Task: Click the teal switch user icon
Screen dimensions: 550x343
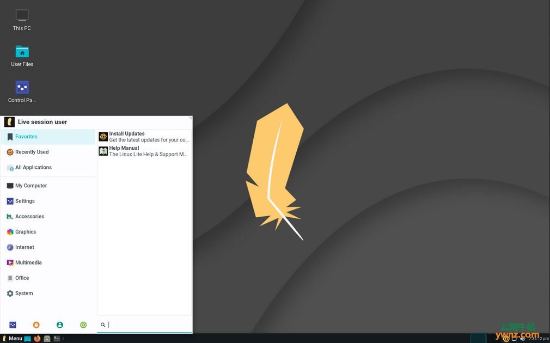Action: [x=60, y=325]
